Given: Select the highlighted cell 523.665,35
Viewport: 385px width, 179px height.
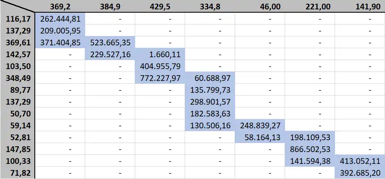Looking at the screenshot, I should (x=110, y=42).
